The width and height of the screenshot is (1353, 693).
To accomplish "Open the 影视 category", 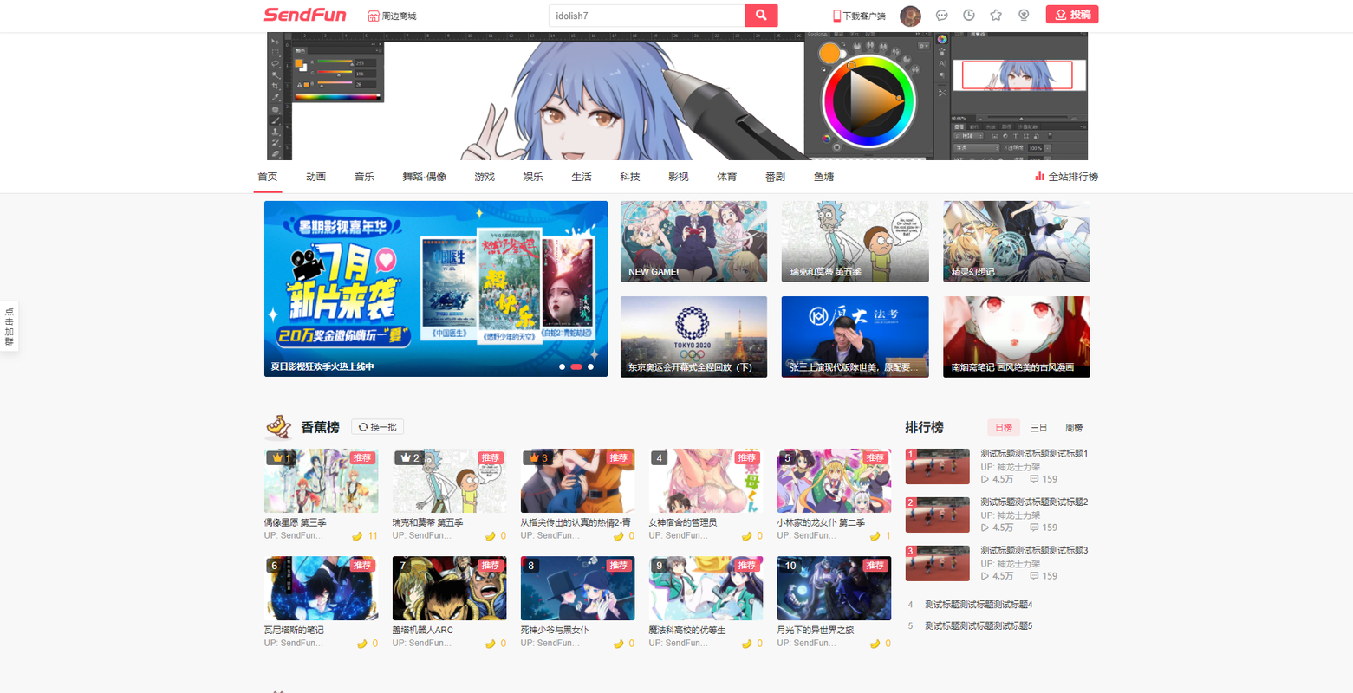I will tap(679, 177).
